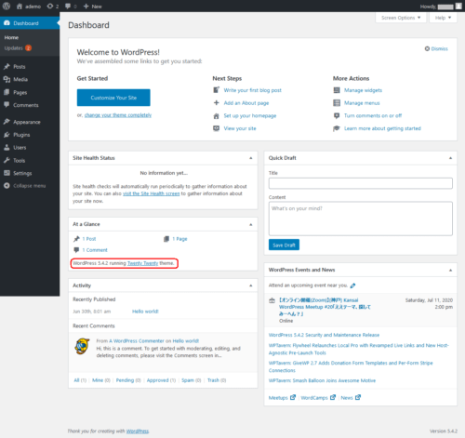Follow the change your theme completely link

118,115
